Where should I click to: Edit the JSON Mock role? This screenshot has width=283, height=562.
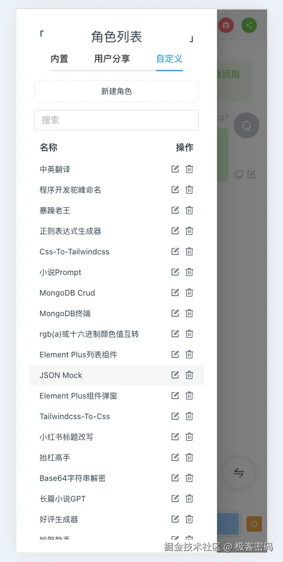tap(175, 375)
